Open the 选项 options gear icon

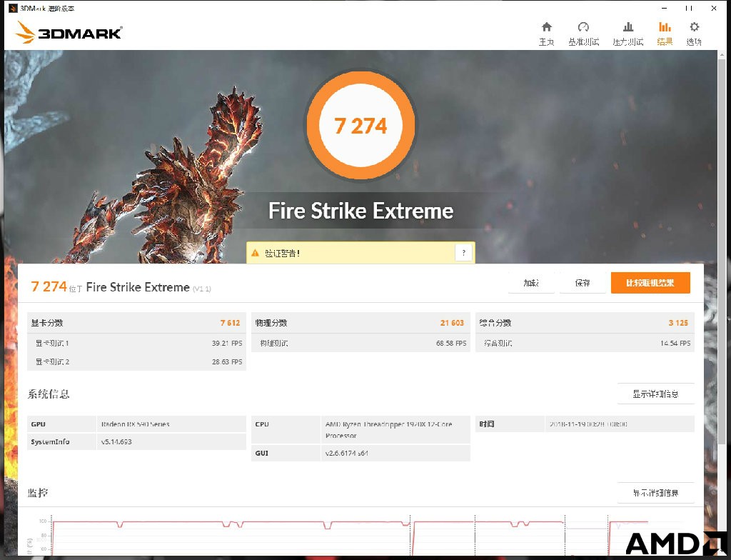pyautogui.click(x=694, y=27)
